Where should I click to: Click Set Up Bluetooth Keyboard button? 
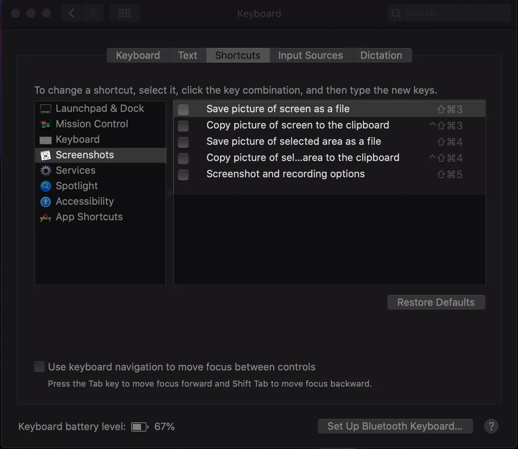point(395,426)
